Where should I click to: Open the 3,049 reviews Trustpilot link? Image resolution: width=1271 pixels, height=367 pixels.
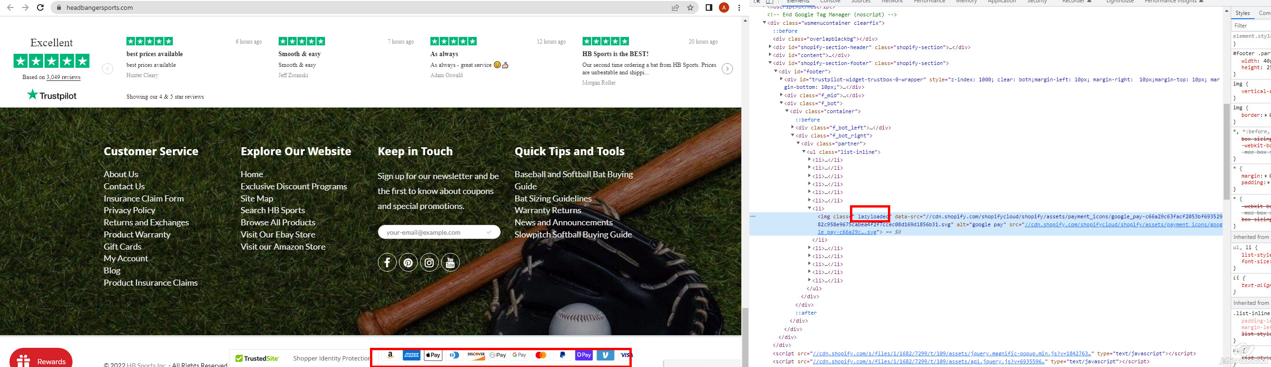[x=63, y=77]
